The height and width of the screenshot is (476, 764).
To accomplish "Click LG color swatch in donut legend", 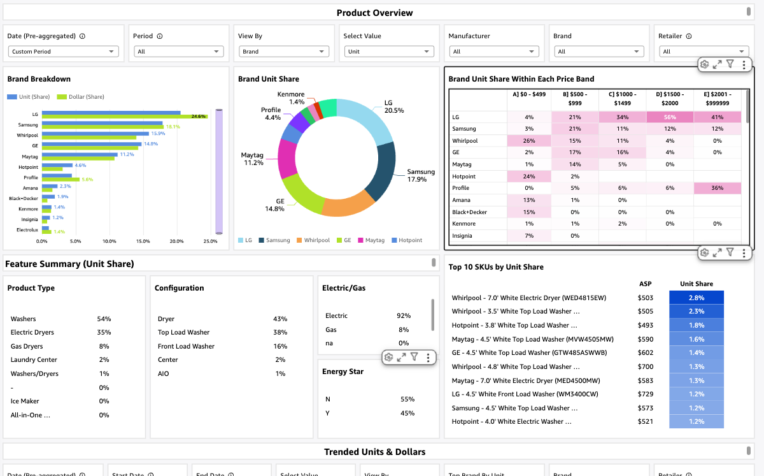I will pyautogui.click(x=241, y=240).
